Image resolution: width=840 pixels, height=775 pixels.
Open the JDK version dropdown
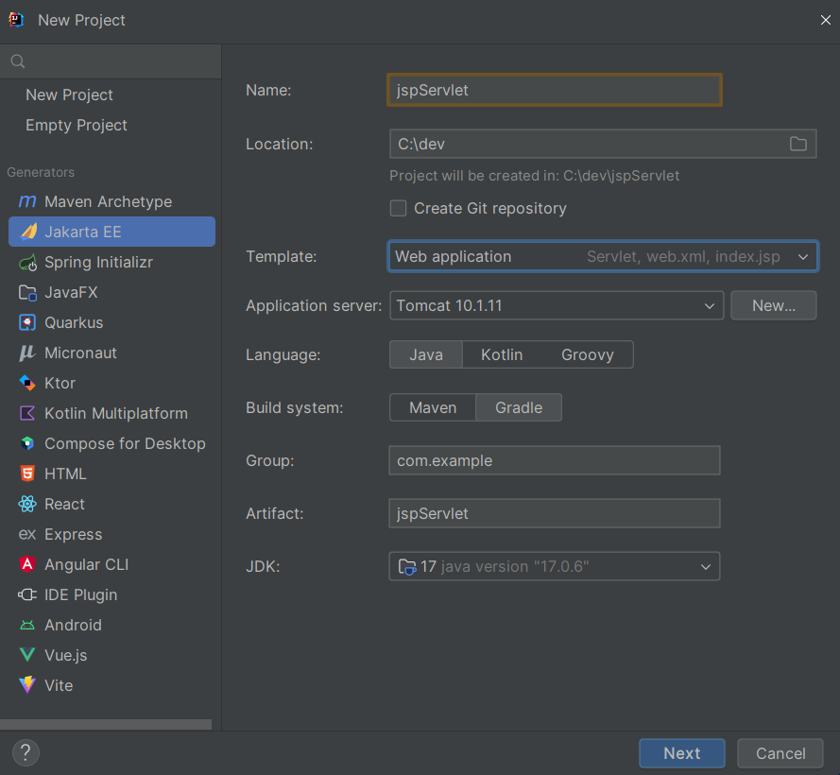pos(555,566)
